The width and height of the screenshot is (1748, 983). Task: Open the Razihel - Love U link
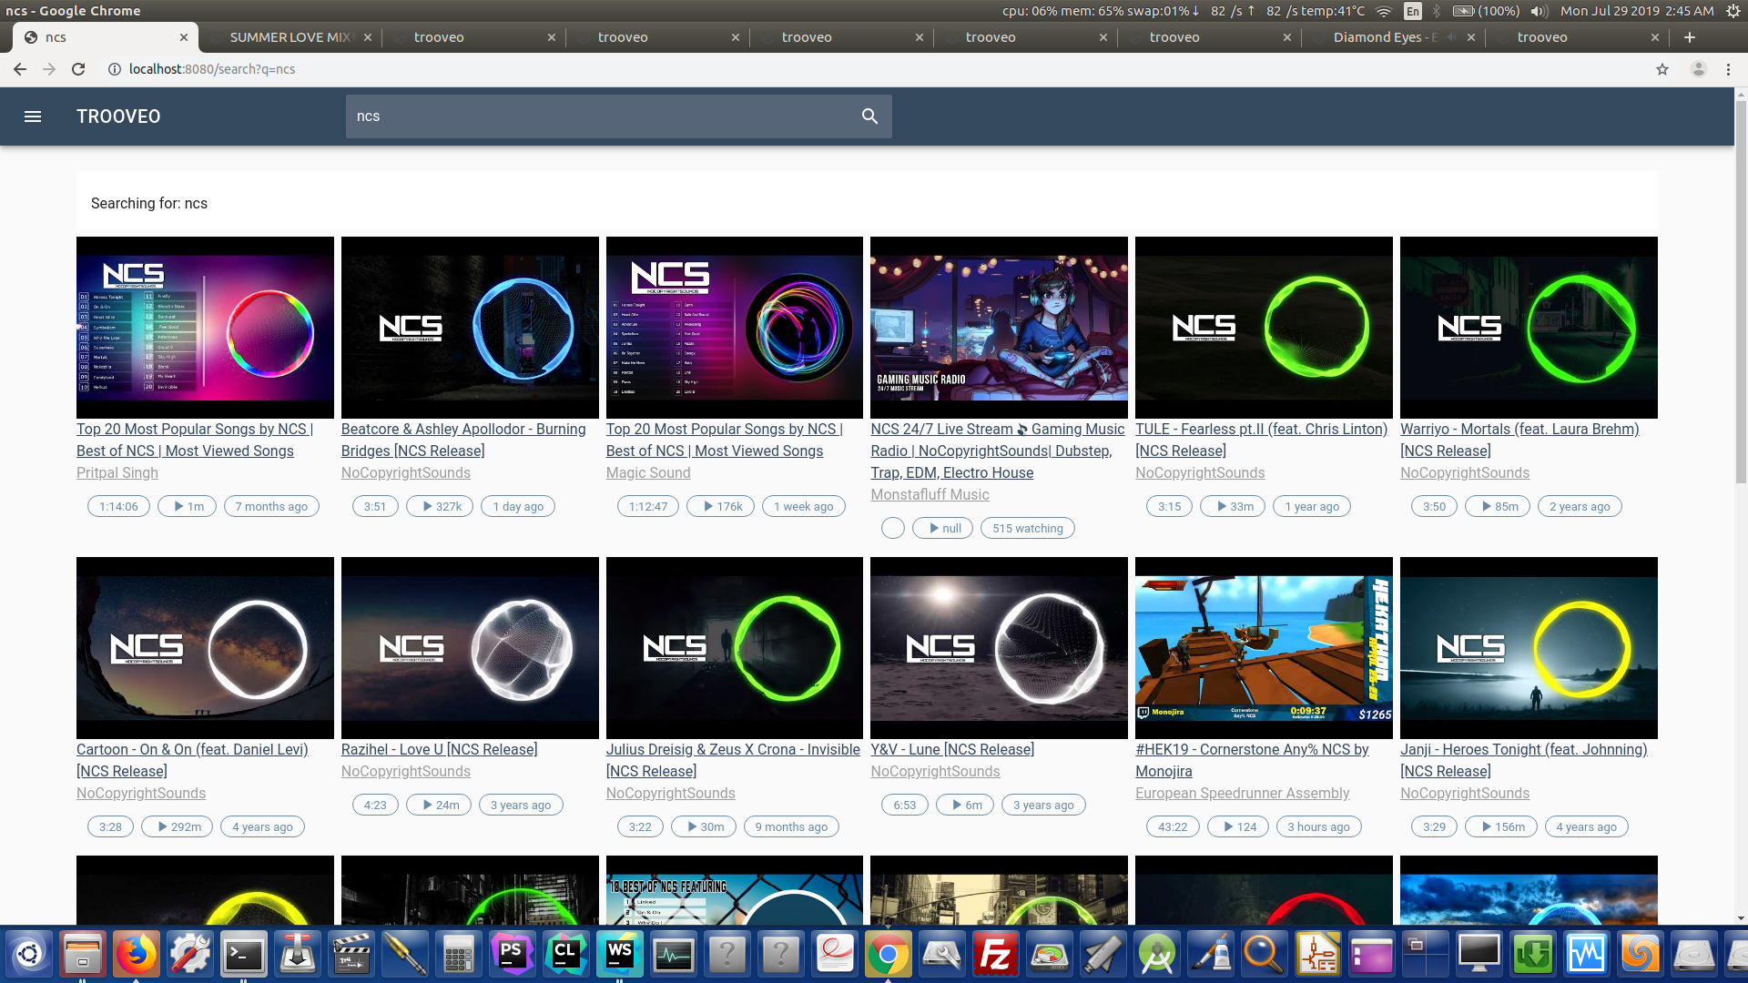(439, 749)
